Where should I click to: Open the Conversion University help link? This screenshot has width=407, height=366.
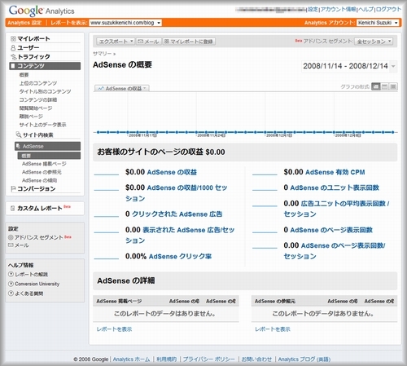[37, 284]
